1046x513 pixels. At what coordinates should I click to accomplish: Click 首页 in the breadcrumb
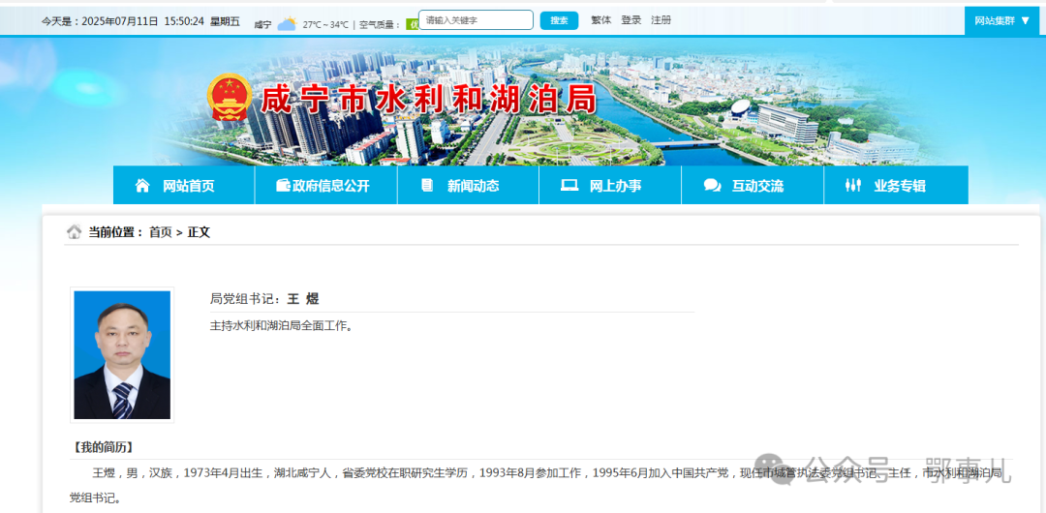click(x=160, y=232)
